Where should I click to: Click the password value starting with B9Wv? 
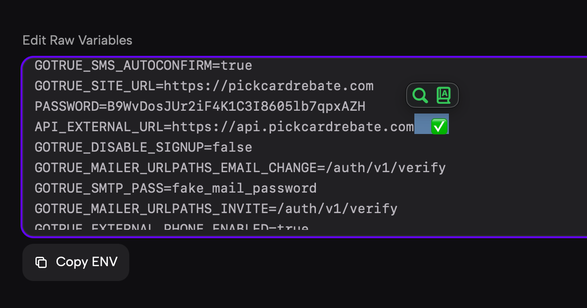tap(236, 107)
